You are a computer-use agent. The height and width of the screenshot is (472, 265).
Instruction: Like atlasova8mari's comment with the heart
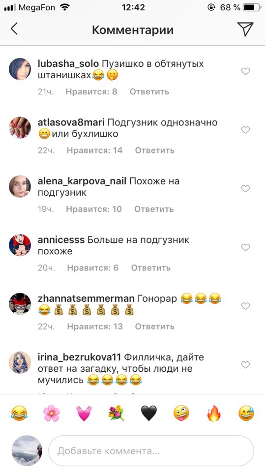coord(246,130)
